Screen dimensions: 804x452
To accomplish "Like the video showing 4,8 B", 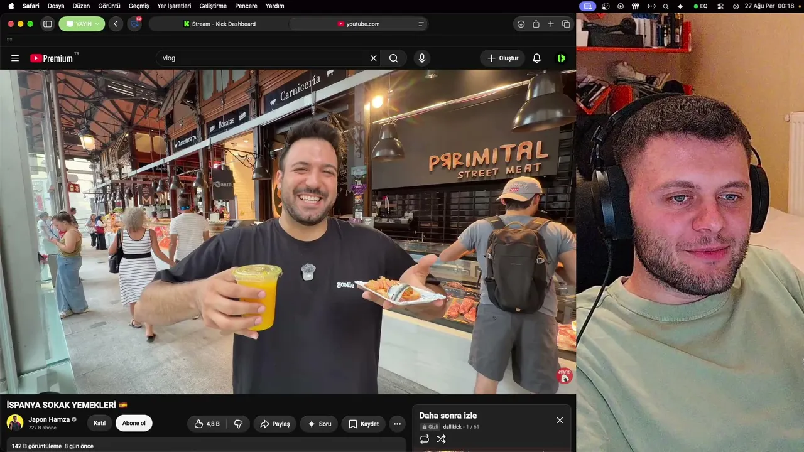I will point(207,424).
